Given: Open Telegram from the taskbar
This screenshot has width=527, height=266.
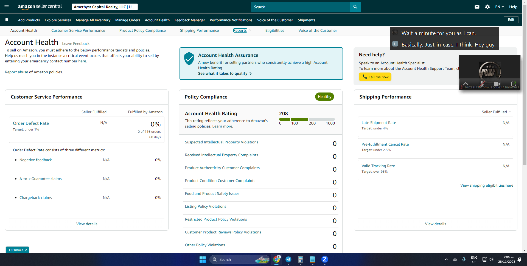Looking at the screenshot, I should [288, 259].
